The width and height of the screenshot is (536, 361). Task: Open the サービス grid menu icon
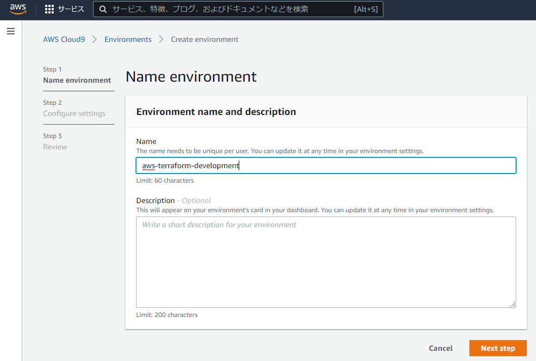49,9
